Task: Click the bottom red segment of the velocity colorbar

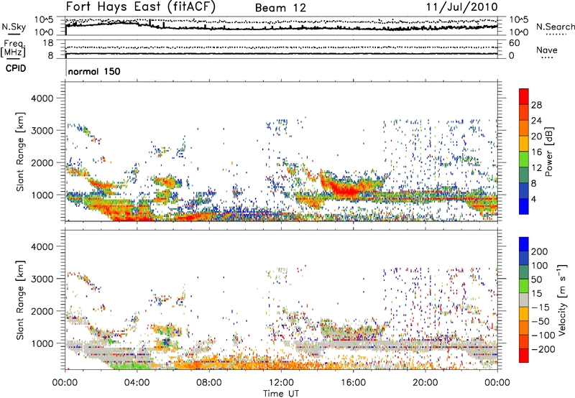Action: (x=524, y=356)
